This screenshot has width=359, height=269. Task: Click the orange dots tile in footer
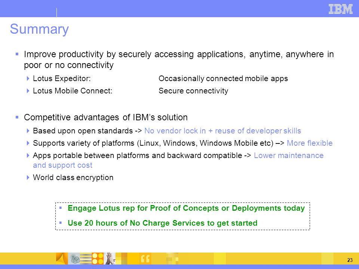pos(98,259)
